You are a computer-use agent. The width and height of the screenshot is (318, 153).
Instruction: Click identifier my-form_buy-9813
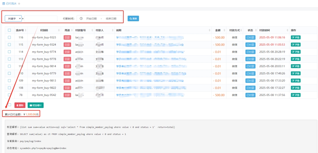pyautogui.click(x=44, y=80)
